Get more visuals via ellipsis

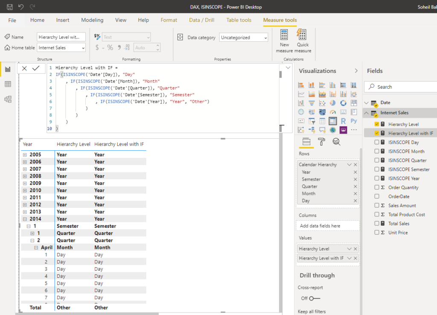pos(354,130)
